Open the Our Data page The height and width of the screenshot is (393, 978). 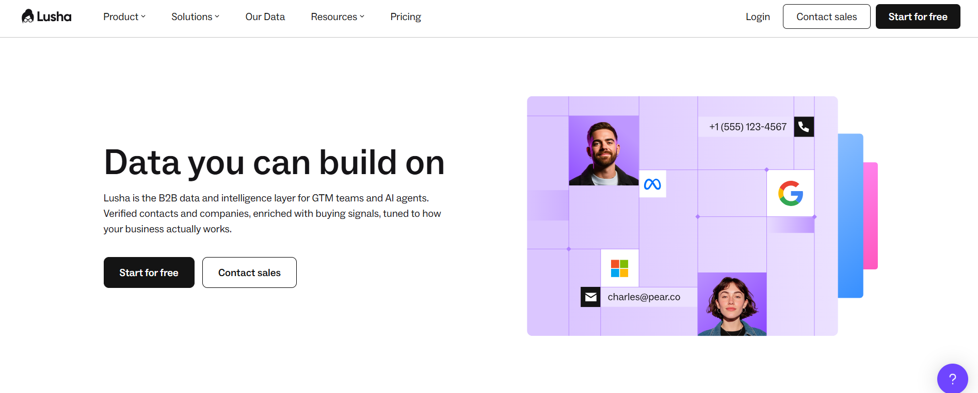pos(265,16)
